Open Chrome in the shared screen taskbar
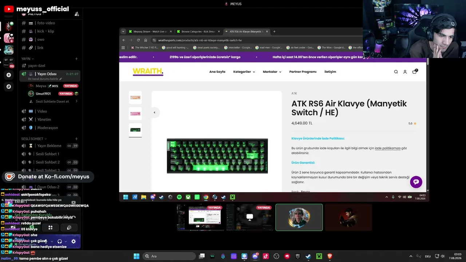Screen dimensions: 466x262 (x=206, y=197)
